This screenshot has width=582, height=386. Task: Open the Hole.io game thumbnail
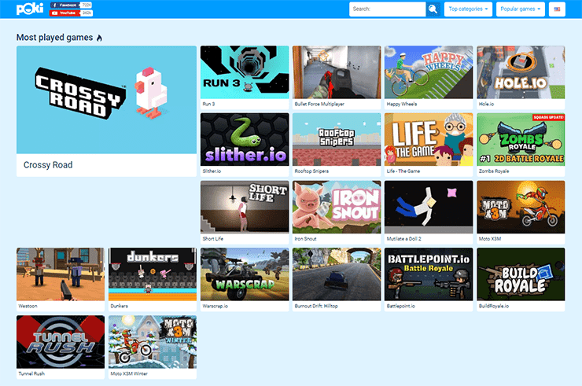[521, 72]
